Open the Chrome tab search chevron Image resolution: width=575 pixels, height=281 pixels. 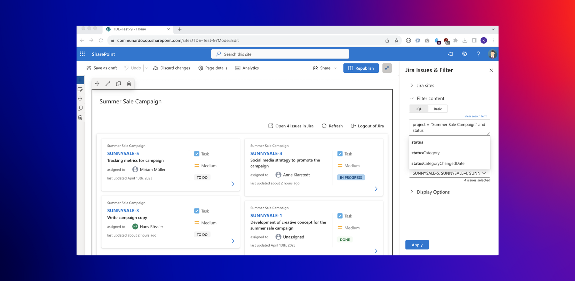tap(493, 29)
